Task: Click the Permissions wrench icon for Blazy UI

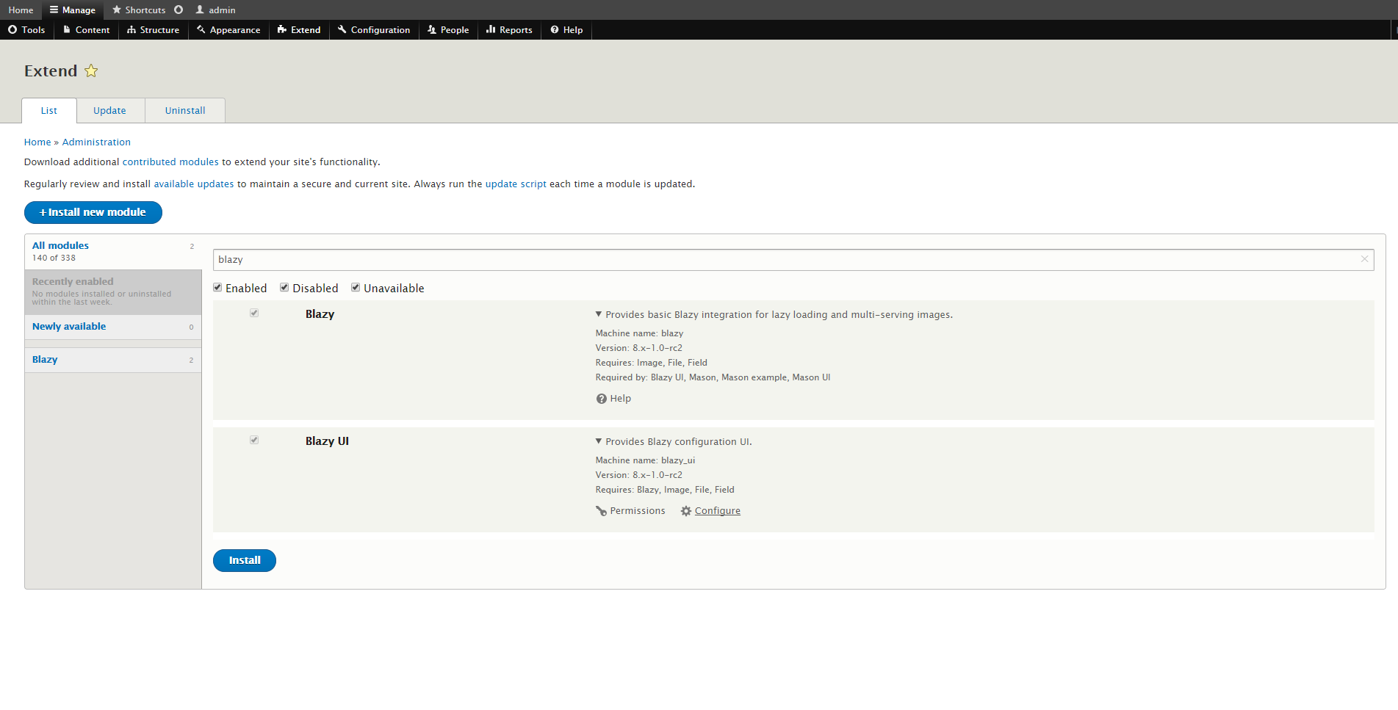Action: coord(601,511)
